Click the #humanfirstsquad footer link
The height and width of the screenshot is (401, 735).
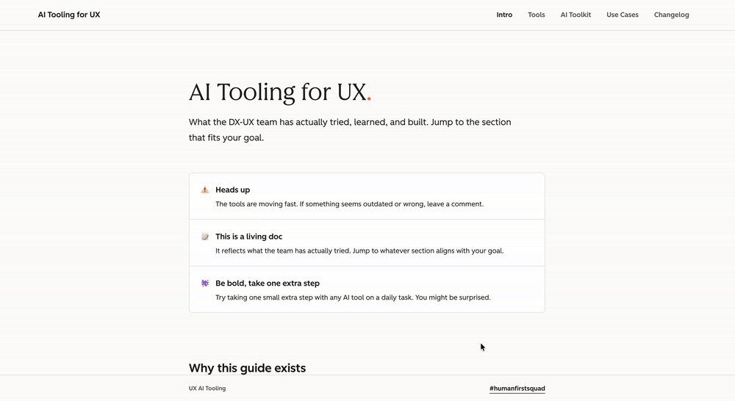[517, 389]
